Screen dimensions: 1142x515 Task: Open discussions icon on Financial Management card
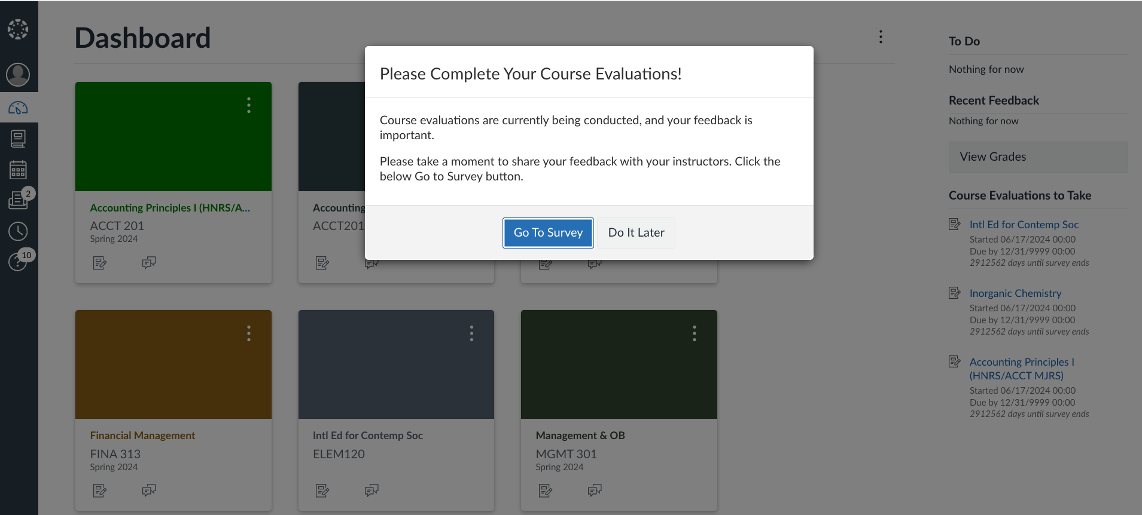pos(149,491)
